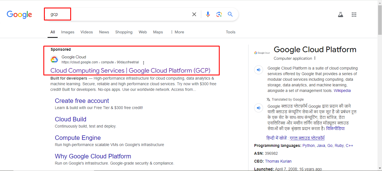Open the Google apps grid
The width and height of the screenshot is (382, 171).
[x=354, y=15]
